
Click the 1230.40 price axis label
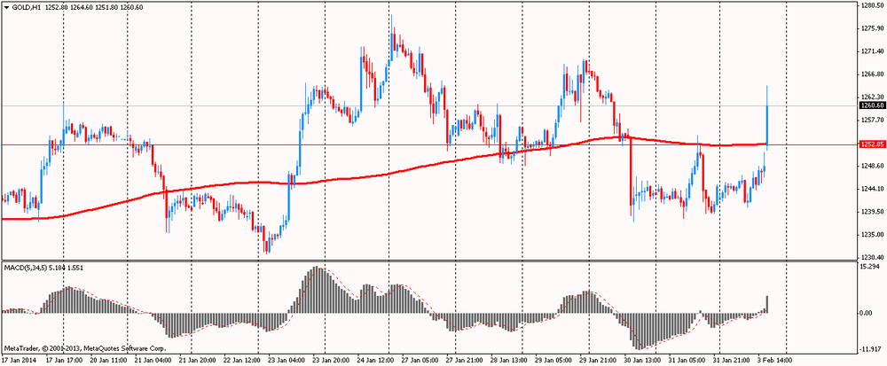point(872,257)
